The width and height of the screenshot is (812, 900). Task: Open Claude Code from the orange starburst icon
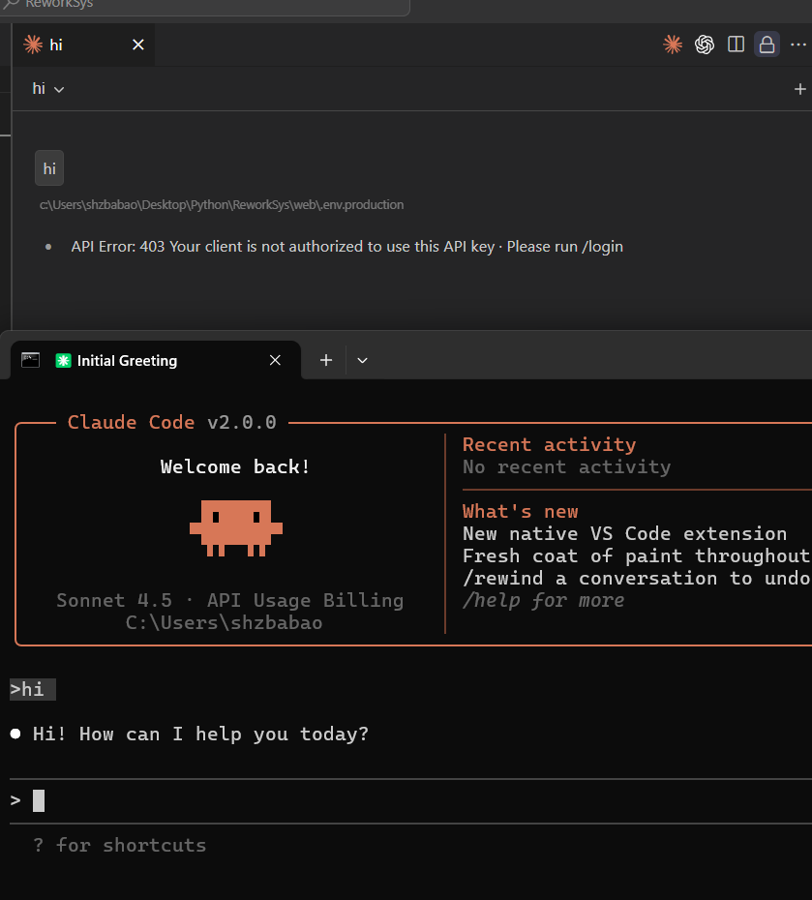[x=672, y=45]
